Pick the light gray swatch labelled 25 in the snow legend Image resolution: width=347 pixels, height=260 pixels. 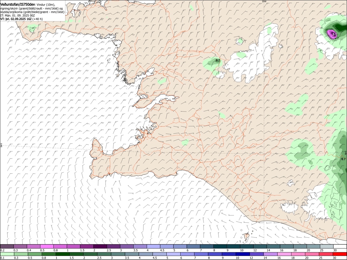327,246
